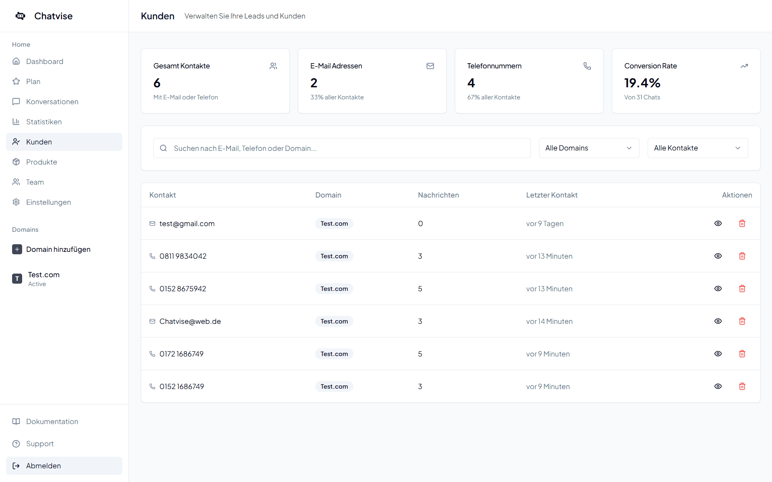Click the Domain hinzufügen button
Image resolution: width=772 pixels, height=482 pixels.
point(58,249)
